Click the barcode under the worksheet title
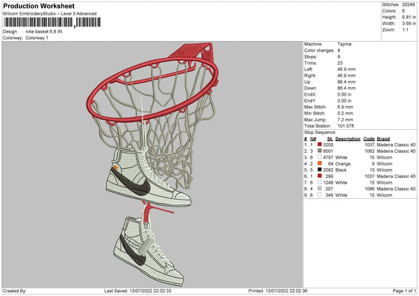This screenshot has height=296, width=419. 52,22
